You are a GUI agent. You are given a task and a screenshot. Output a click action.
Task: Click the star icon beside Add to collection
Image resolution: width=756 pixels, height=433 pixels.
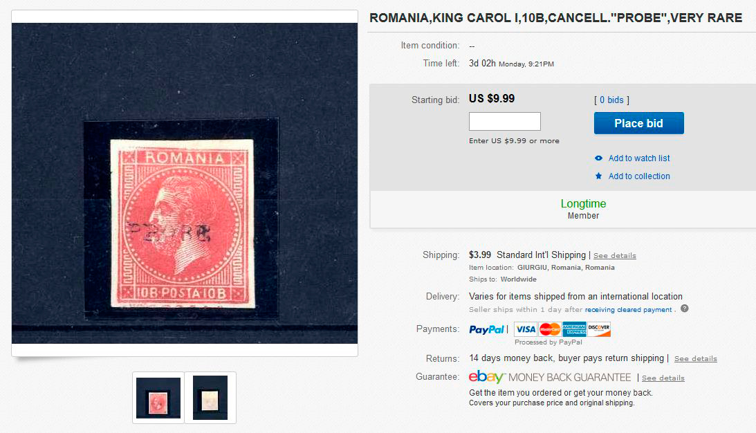(598, 176)
